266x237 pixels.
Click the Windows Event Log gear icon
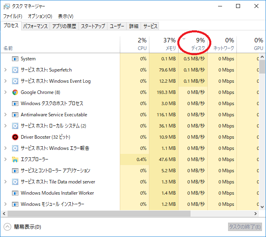(15, 81)
